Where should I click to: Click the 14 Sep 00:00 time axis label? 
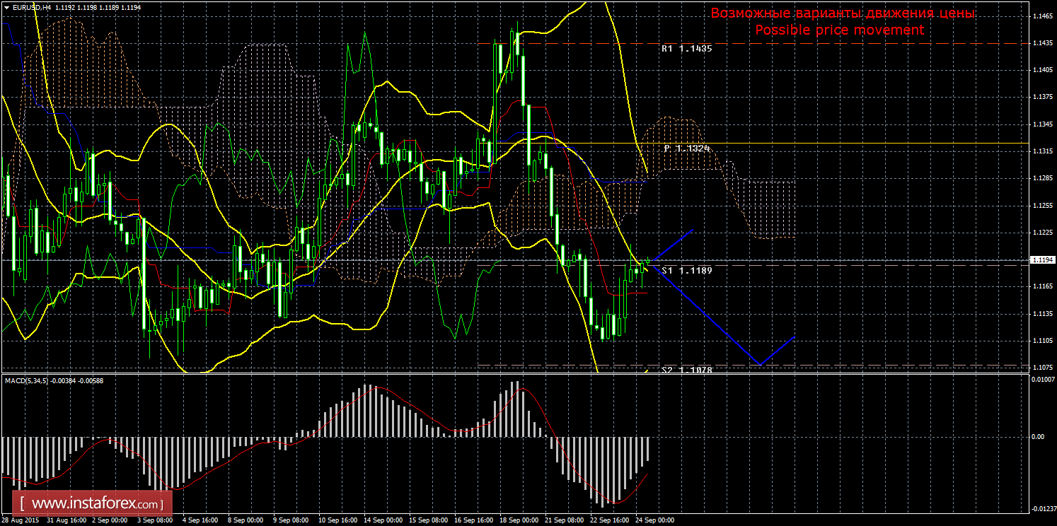(x=383, y=520)
